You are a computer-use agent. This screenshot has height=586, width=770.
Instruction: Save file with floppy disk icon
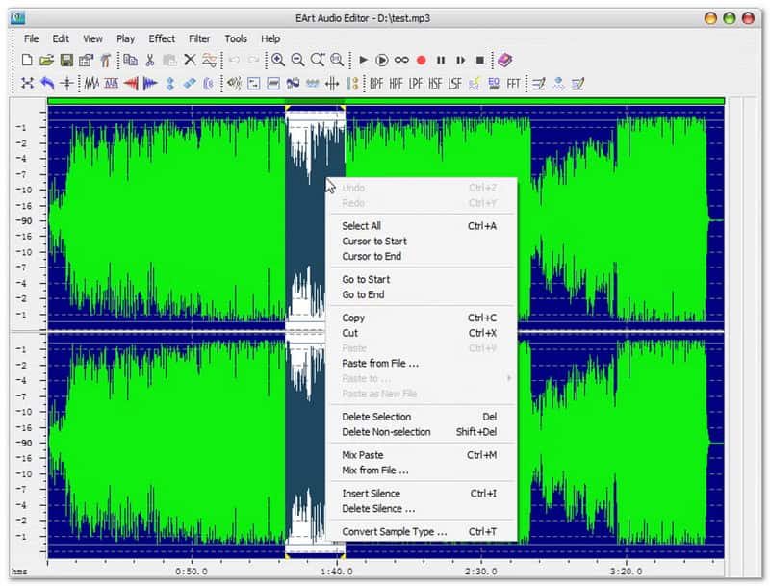[x=66, y=60]
